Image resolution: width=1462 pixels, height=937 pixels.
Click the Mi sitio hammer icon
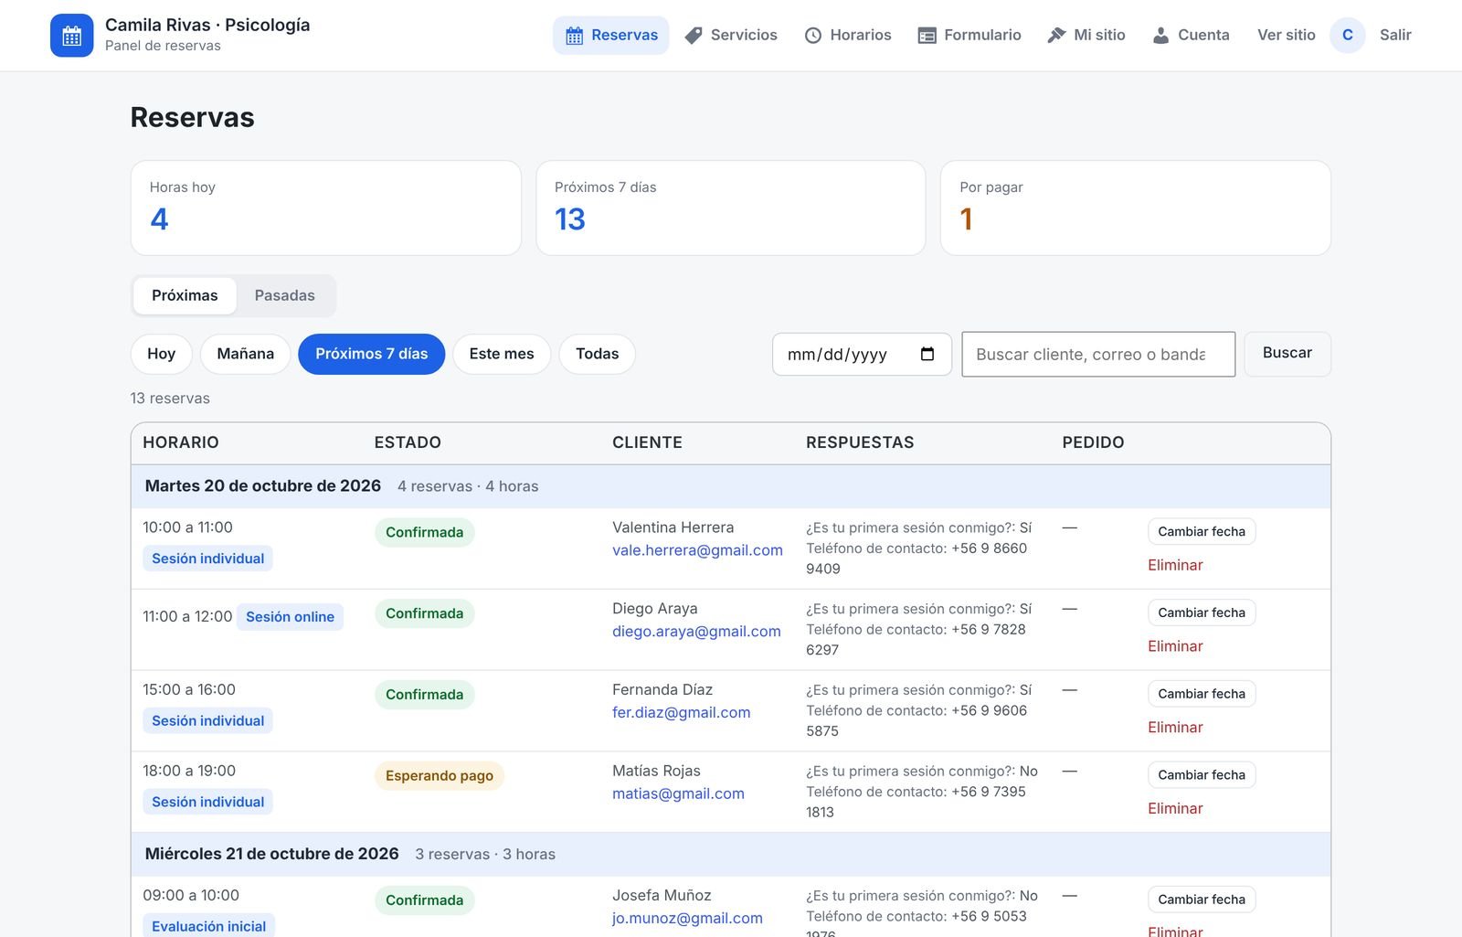point(1056,36)
